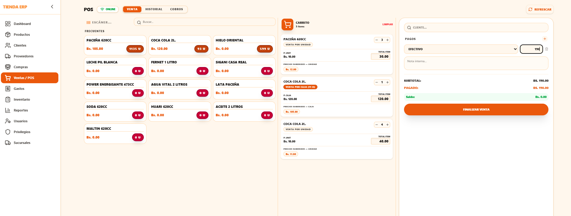571x216 pixels.
Task: Click the Ventas / POS cart icon
Action: pos(8,78)
